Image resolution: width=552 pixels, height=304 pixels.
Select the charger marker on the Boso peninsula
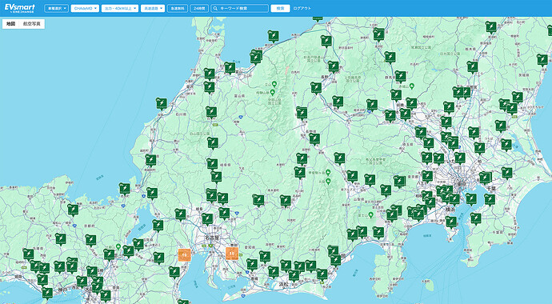coord(476,218)
